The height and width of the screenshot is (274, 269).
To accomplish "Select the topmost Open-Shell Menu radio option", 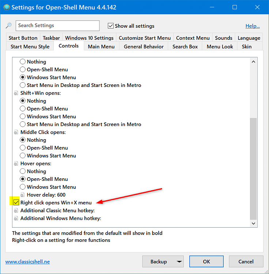I will click(x=23, y=69).
